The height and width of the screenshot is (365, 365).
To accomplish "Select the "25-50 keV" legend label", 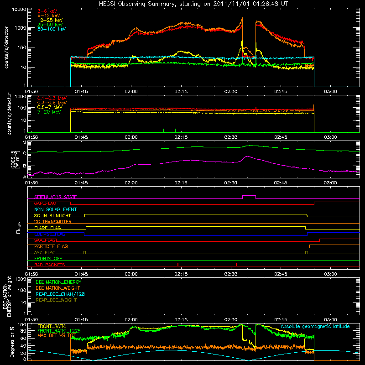I will click(50, 25).
